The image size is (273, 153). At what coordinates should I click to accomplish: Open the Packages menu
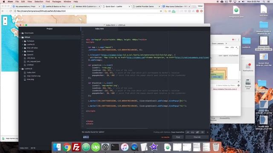(57, 2)
